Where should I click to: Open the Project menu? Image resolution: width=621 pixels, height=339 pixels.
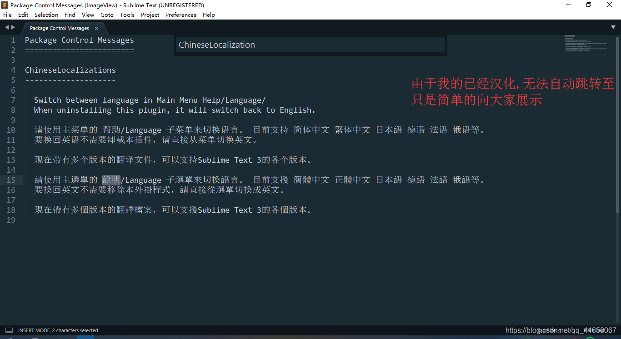pos(150,15)
